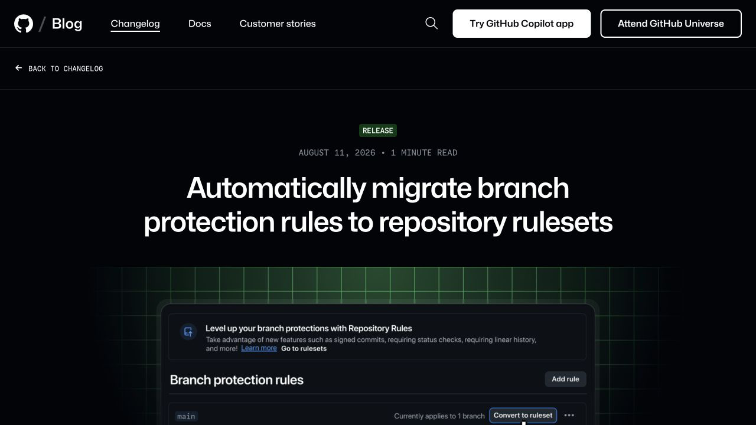Click the back arrow beside Back to Changelog

pyautogui.click(x=19, y=68)
